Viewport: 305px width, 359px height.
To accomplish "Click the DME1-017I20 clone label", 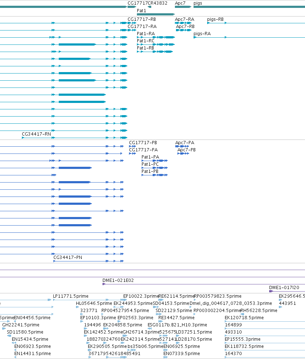I will pos(284,288).
